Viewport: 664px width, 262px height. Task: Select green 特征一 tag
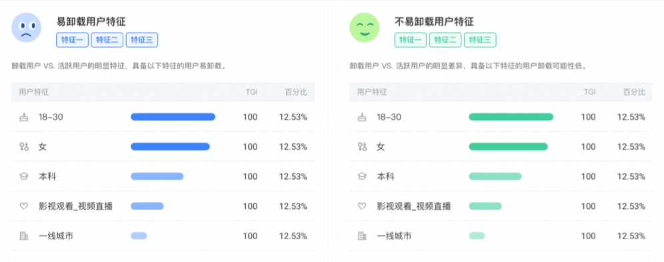pos(411,40)
